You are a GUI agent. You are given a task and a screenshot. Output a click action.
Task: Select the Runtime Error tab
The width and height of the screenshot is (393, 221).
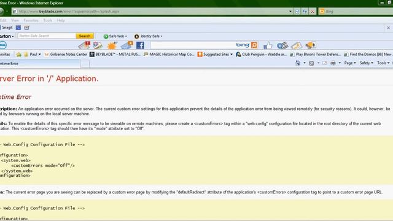pos(39,64)
